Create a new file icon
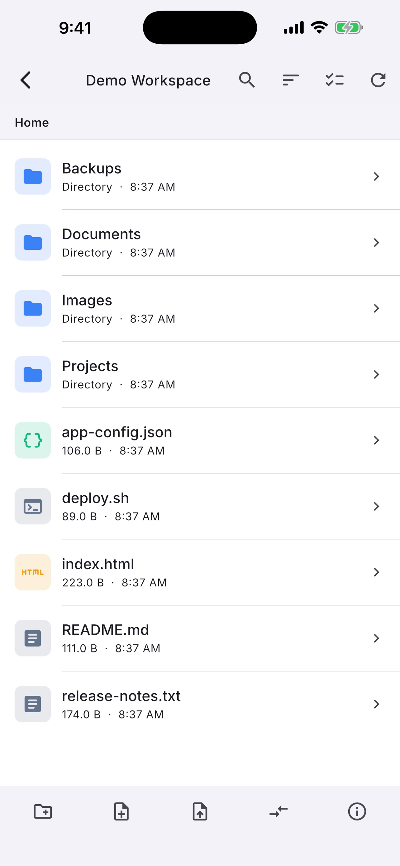400x866 pixels. 121,811
